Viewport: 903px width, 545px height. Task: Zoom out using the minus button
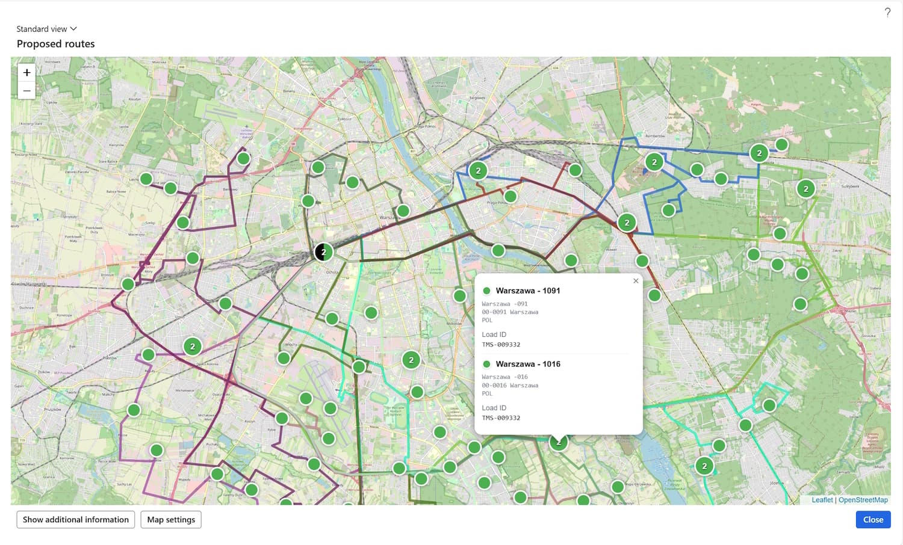click(x=26, y=91)
